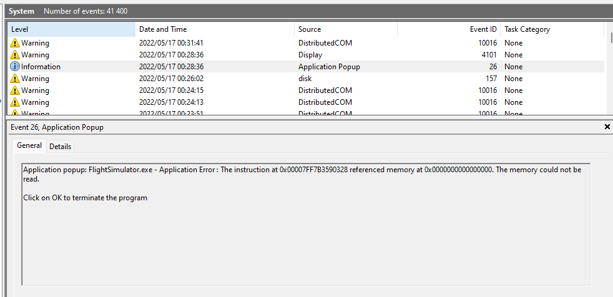Sort by the Date and Time header
Image resolution: width=613 pixels, height=297 pixels.
click(215, 29)
